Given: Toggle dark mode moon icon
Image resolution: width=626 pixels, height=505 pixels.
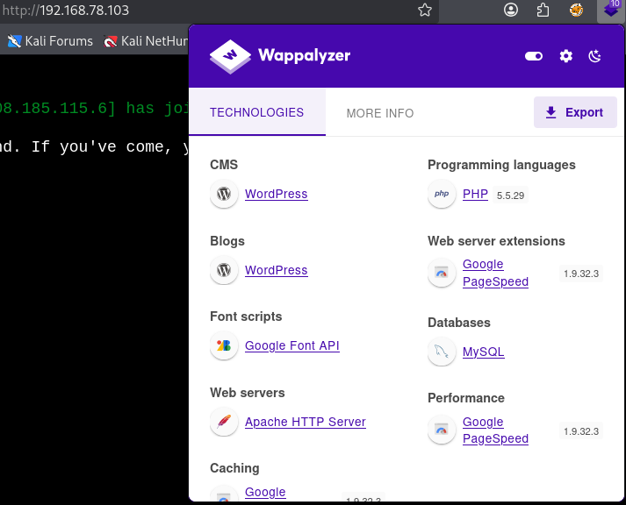Looking at the screenshot, I should pyautogui.click(x=595, y=56).
